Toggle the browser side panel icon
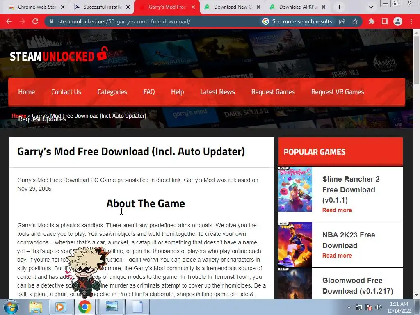Image resolution: width=420 pixels, height=315 pixels. (x=385, y=21)
